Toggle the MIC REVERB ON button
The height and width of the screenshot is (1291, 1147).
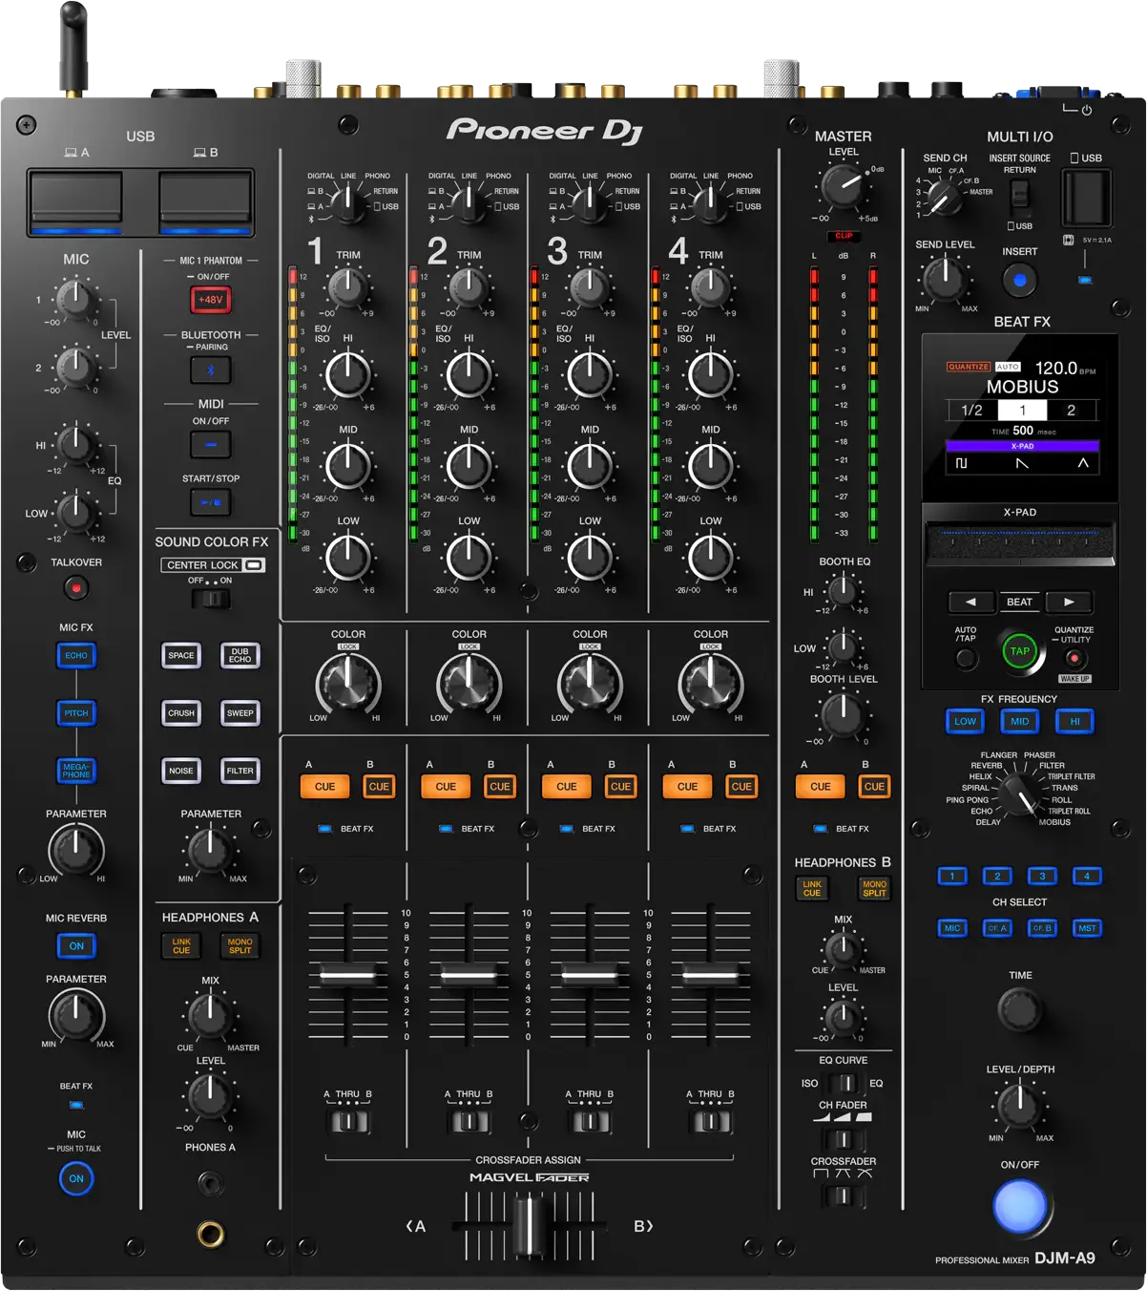coord(76,946)
